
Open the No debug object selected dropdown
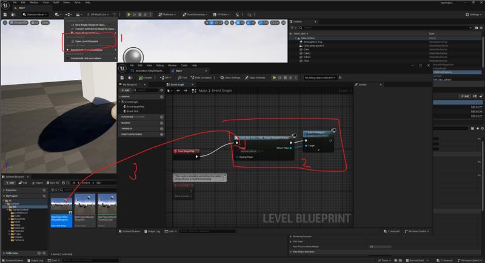click(x=320, y=78)
